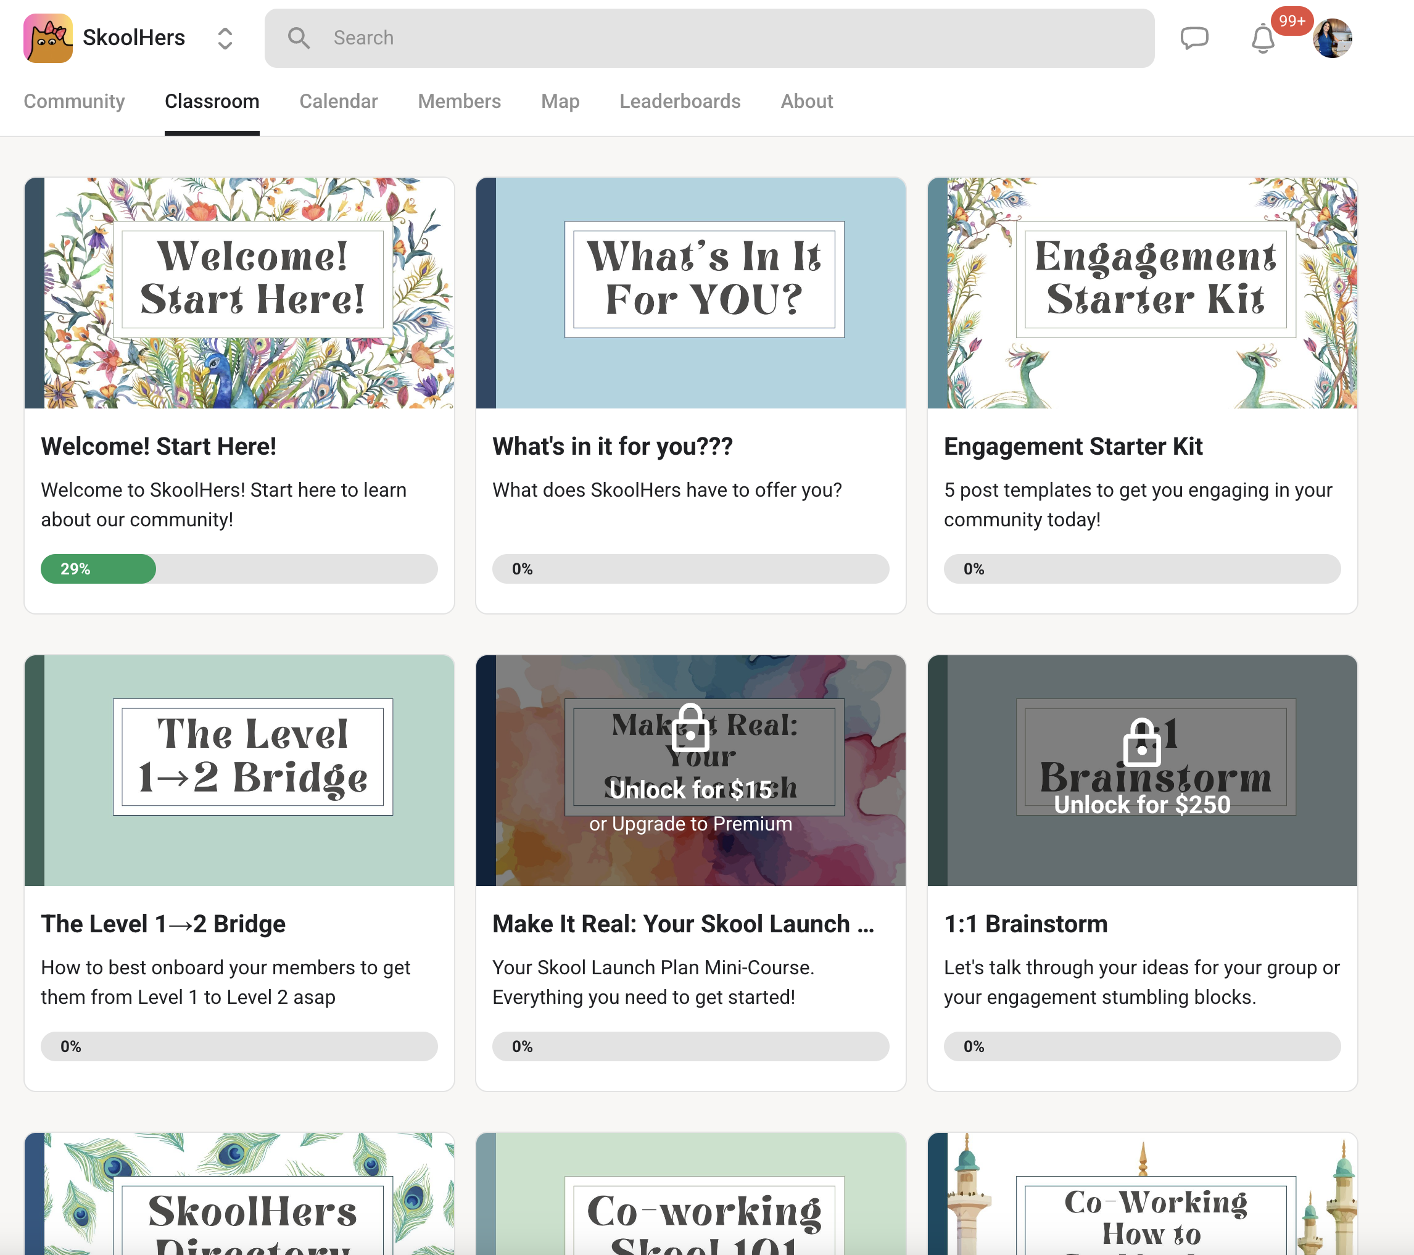
Task: Click the Welcome! Start Here! course title
Action: click(159, 446)
